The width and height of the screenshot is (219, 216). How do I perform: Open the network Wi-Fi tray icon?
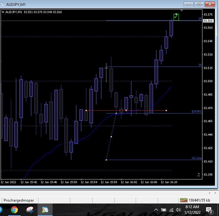point(171,210)
